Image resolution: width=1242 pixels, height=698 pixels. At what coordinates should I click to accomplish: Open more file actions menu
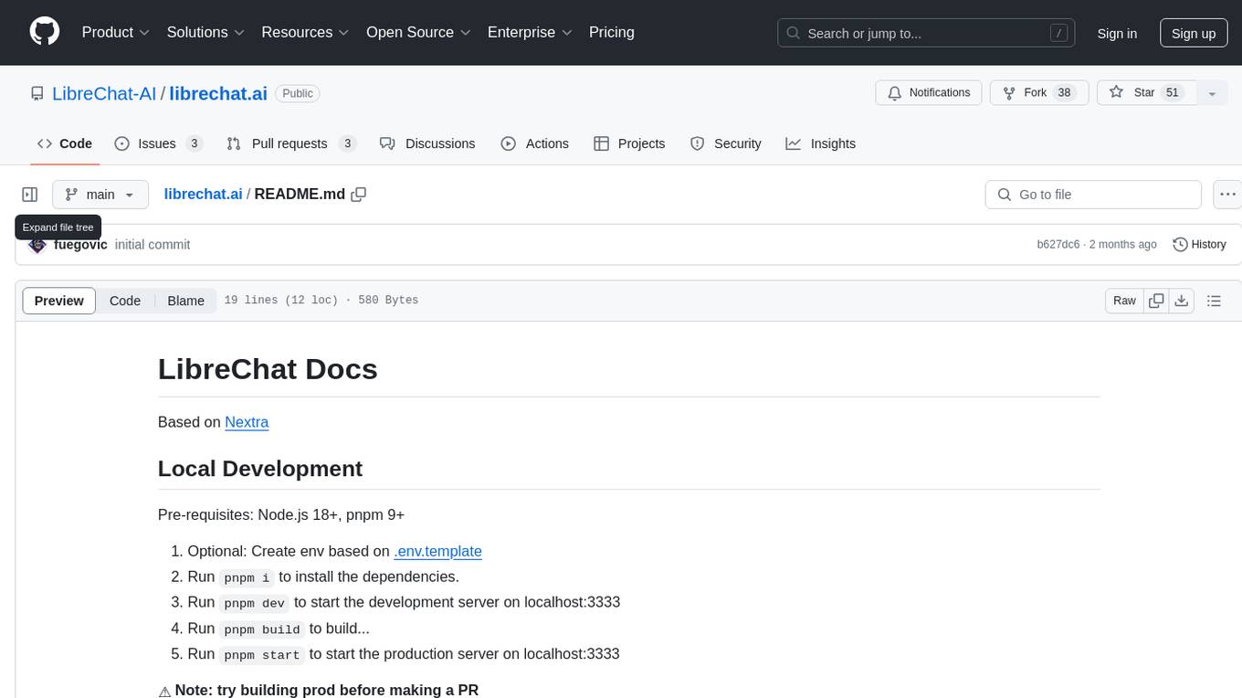(1227, 195)
